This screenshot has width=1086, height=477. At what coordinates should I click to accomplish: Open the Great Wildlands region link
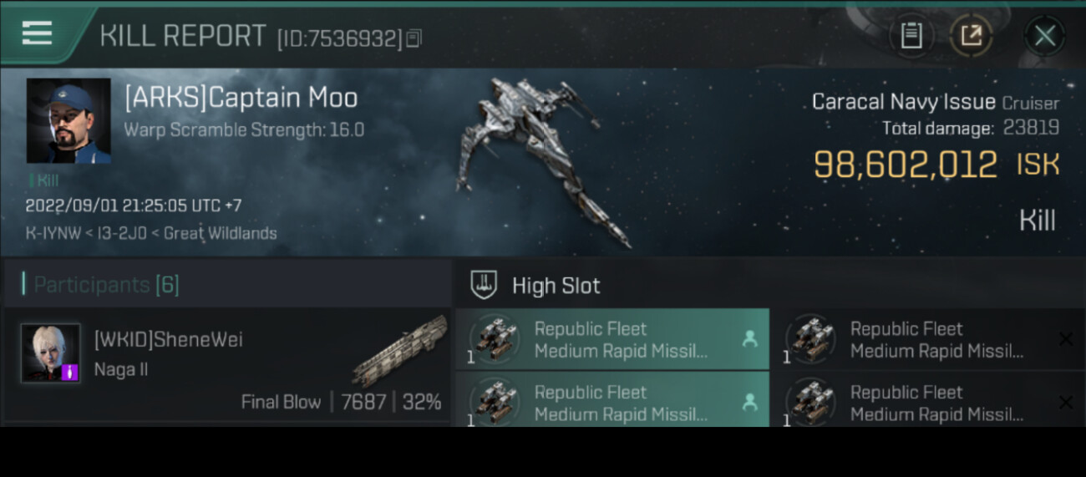pos(220,233)
